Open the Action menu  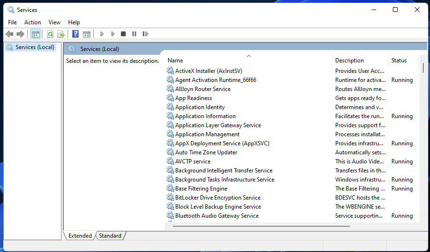[32, 22]
